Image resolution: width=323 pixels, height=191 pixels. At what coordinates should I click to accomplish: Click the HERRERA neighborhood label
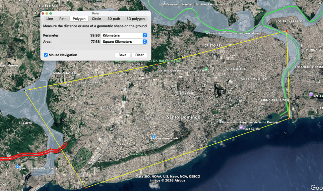click(105, 108)
